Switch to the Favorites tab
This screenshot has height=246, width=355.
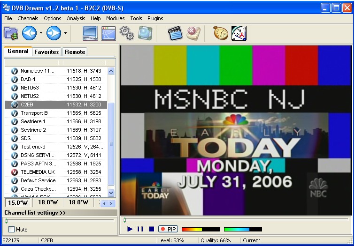coord(46,52)
